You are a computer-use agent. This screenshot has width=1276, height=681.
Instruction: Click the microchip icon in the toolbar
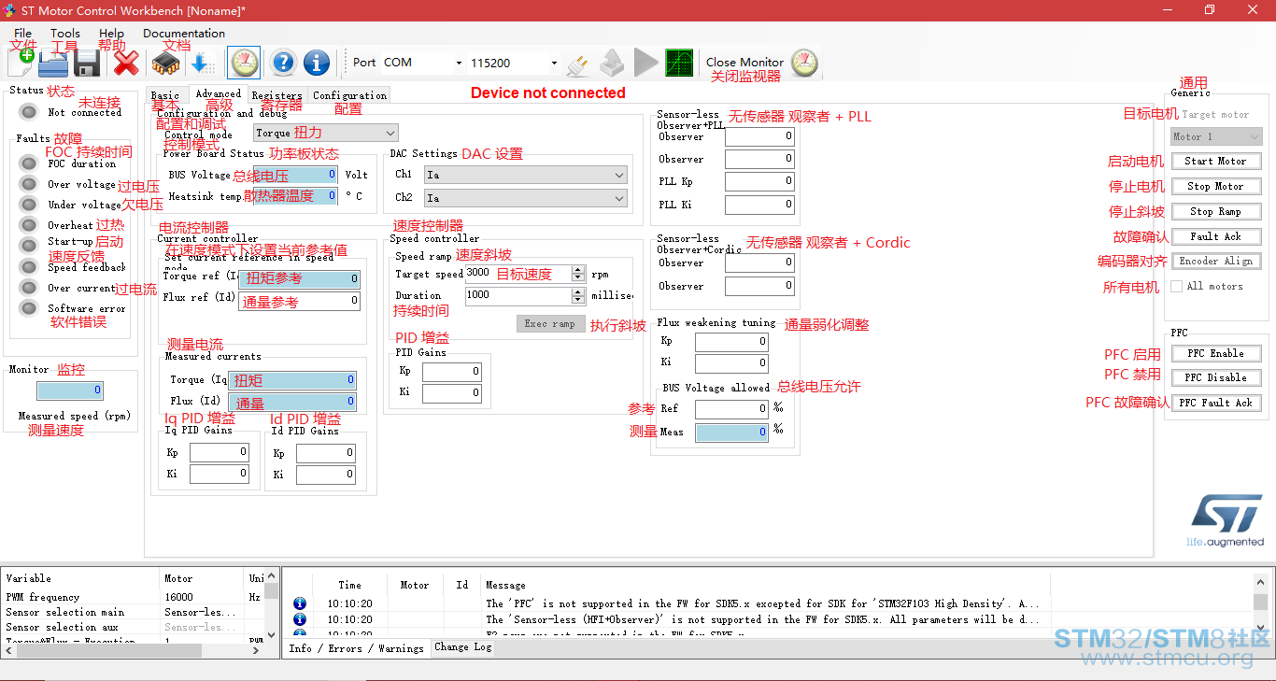click(166, 63)
